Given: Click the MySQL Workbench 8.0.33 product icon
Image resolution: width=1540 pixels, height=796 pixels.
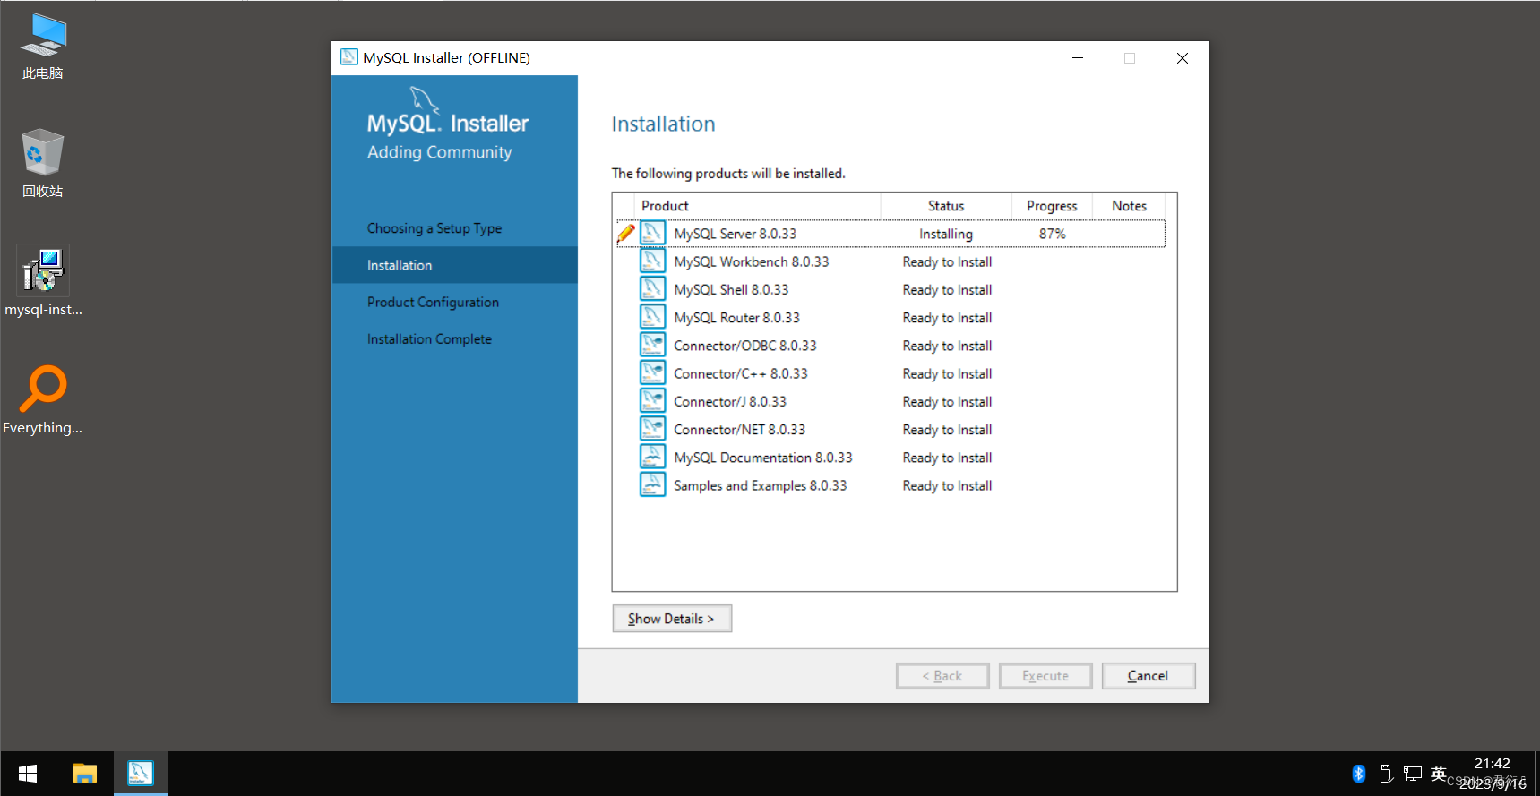Looking at the screenshot, I should pyautogui.click(x=652, y=261).
